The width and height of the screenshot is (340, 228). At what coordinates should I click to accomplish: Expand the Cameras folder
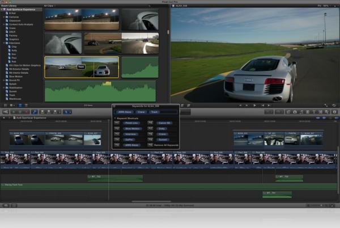(4, 17)
